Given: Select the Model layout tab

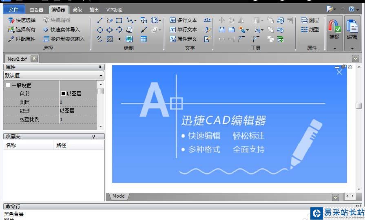Looking at the screenshot, I should pos(119,196).
